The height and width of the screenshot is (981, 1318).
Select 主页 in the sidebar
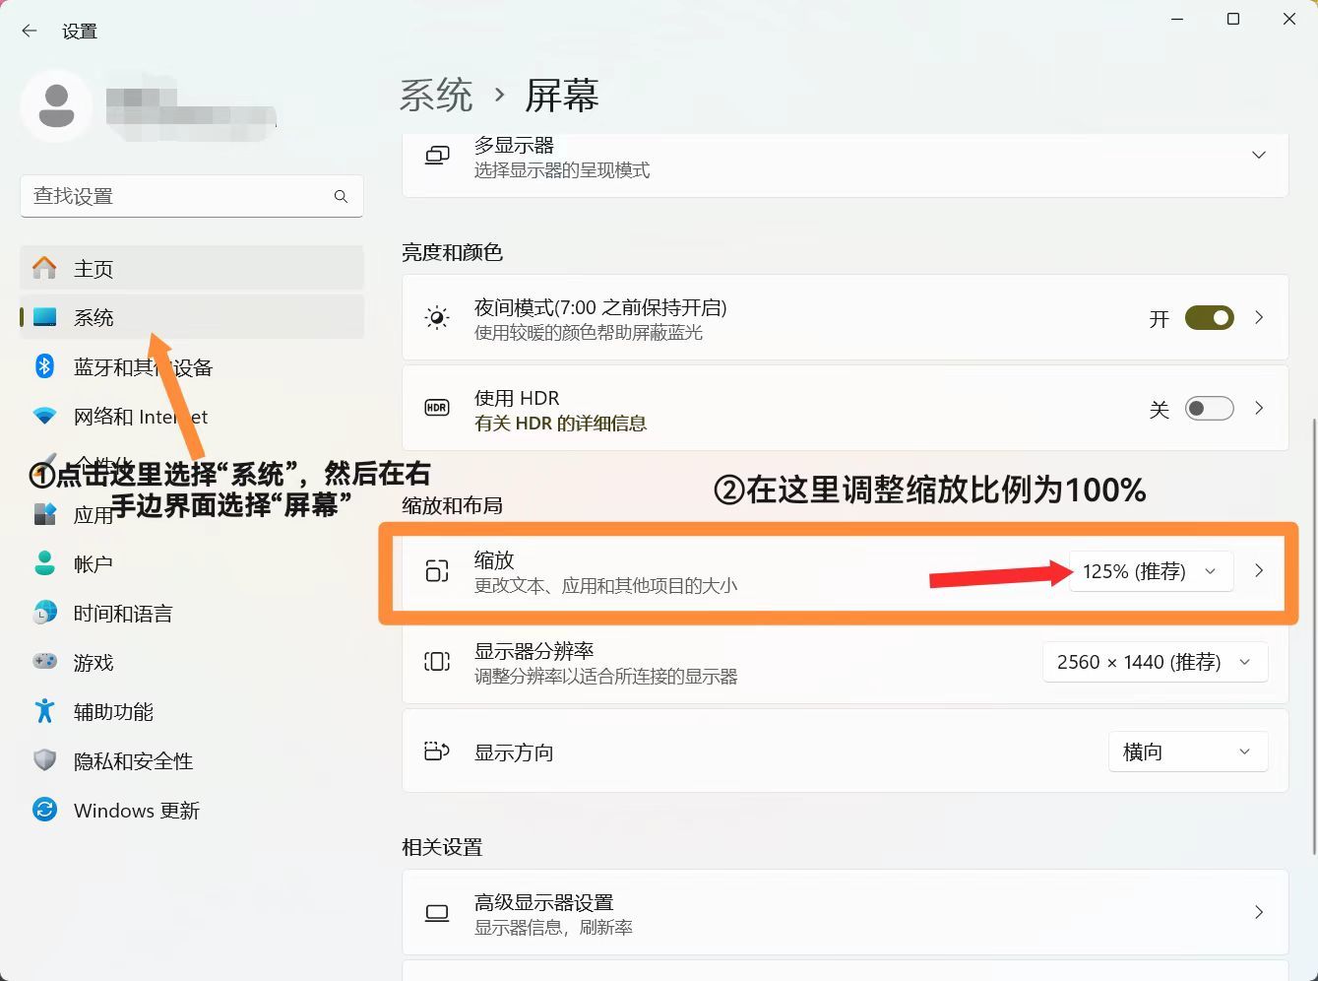(192, 268)
